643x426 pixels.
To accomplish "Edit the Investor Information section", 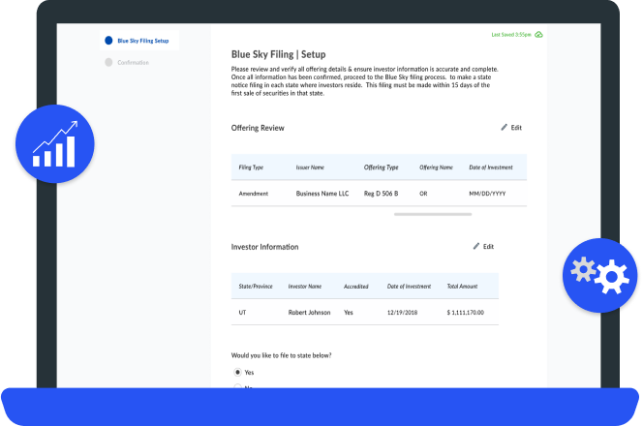I will (x=483, y=247).
